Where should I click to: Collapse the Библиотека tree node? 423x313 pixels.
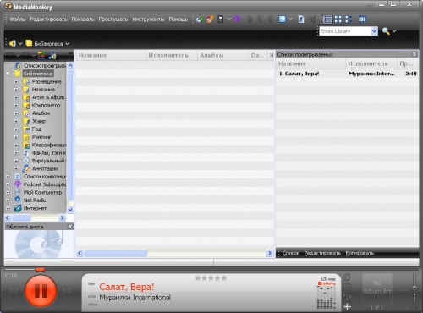(8, 74)
